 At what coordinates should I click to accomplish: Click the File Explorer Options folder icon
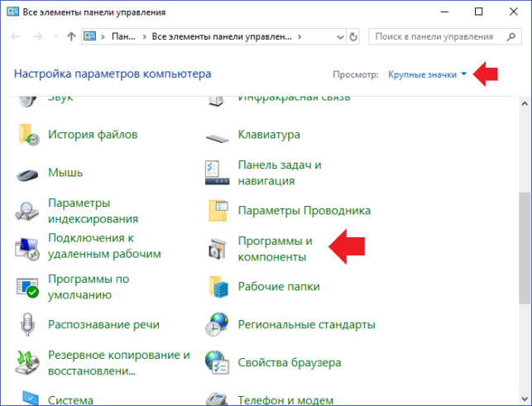point(218,211)
